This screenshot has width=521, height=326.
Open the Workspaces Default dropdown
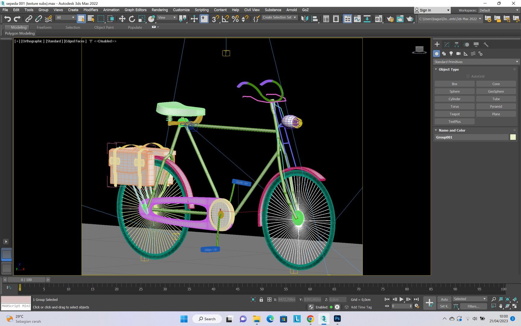(499, 10)
